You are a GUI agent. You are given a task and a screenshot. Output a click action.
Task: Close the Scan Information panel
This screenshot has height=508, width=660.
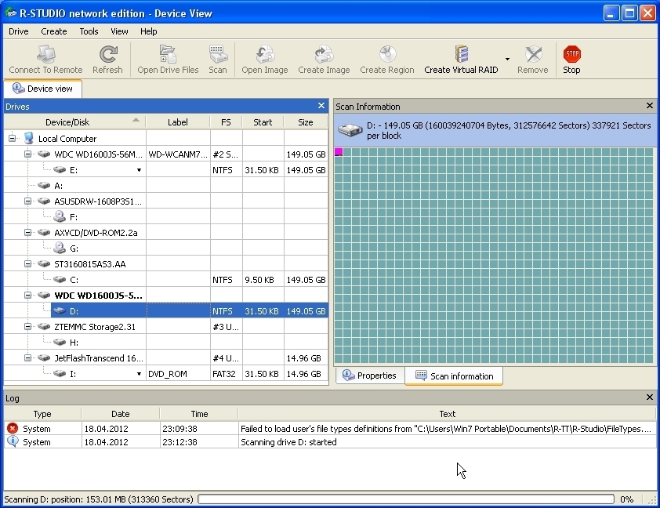(x=650, y=106)
